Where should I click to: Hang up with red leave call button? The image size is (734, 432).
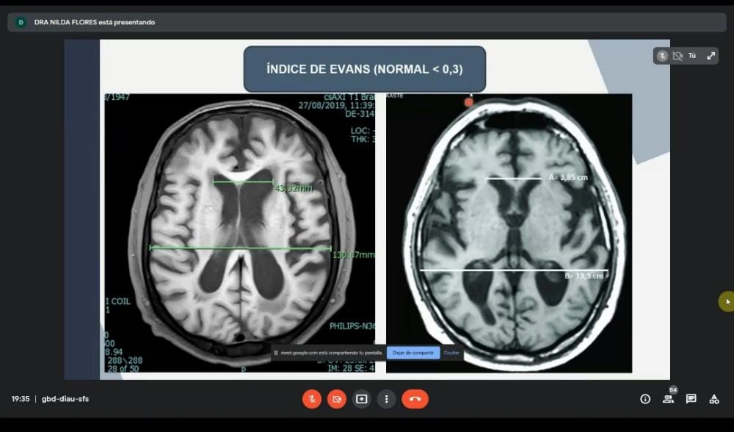(415, 399)
